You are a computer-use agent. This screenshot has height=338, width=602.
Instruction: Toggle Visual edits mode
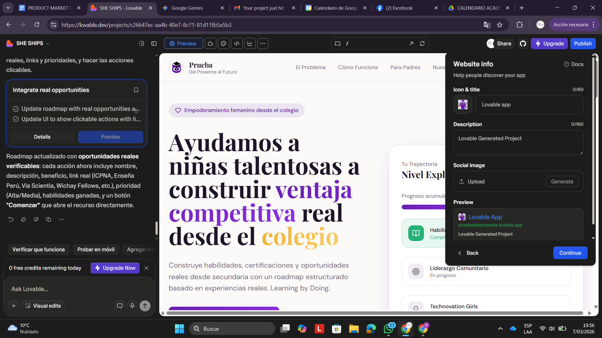click(x=43, y=306)
